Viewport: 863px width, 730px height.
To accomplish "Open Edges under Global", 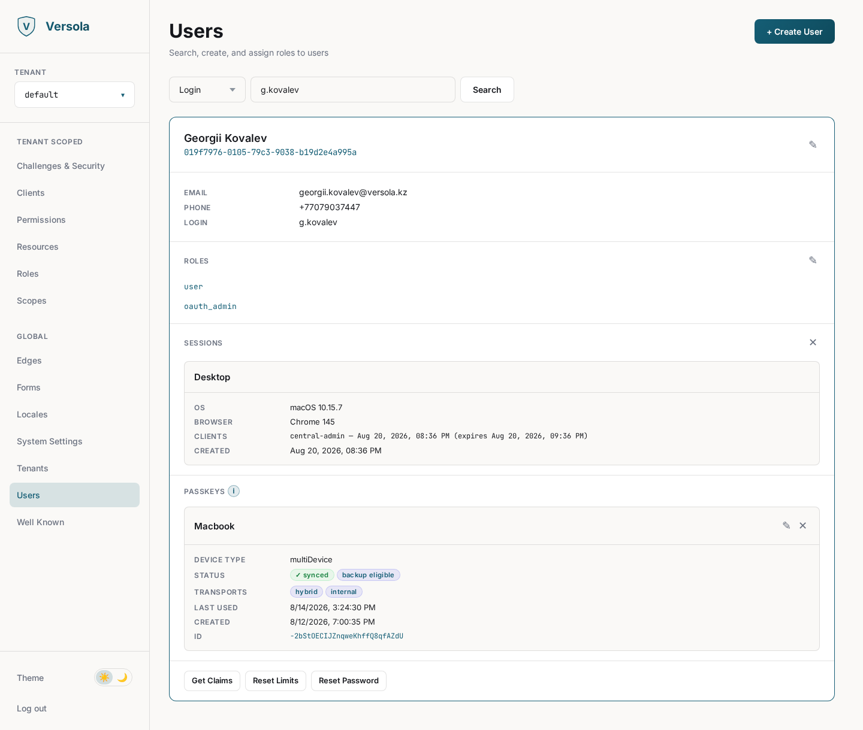I will (74, 361).
